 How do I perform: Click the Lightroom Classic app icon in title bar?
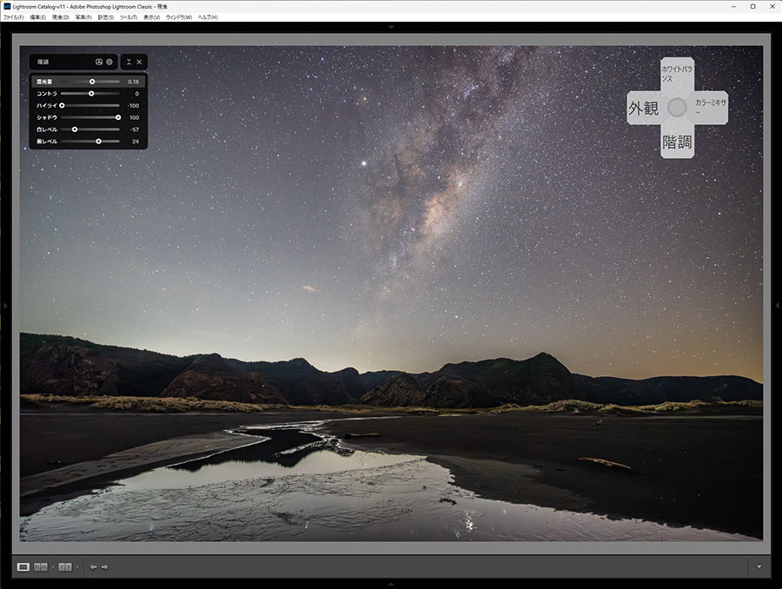(x=7, y=6)
